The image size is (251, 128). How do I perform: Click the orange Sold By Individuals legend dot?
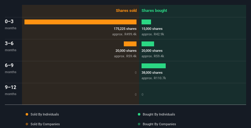tap(27, 114)
